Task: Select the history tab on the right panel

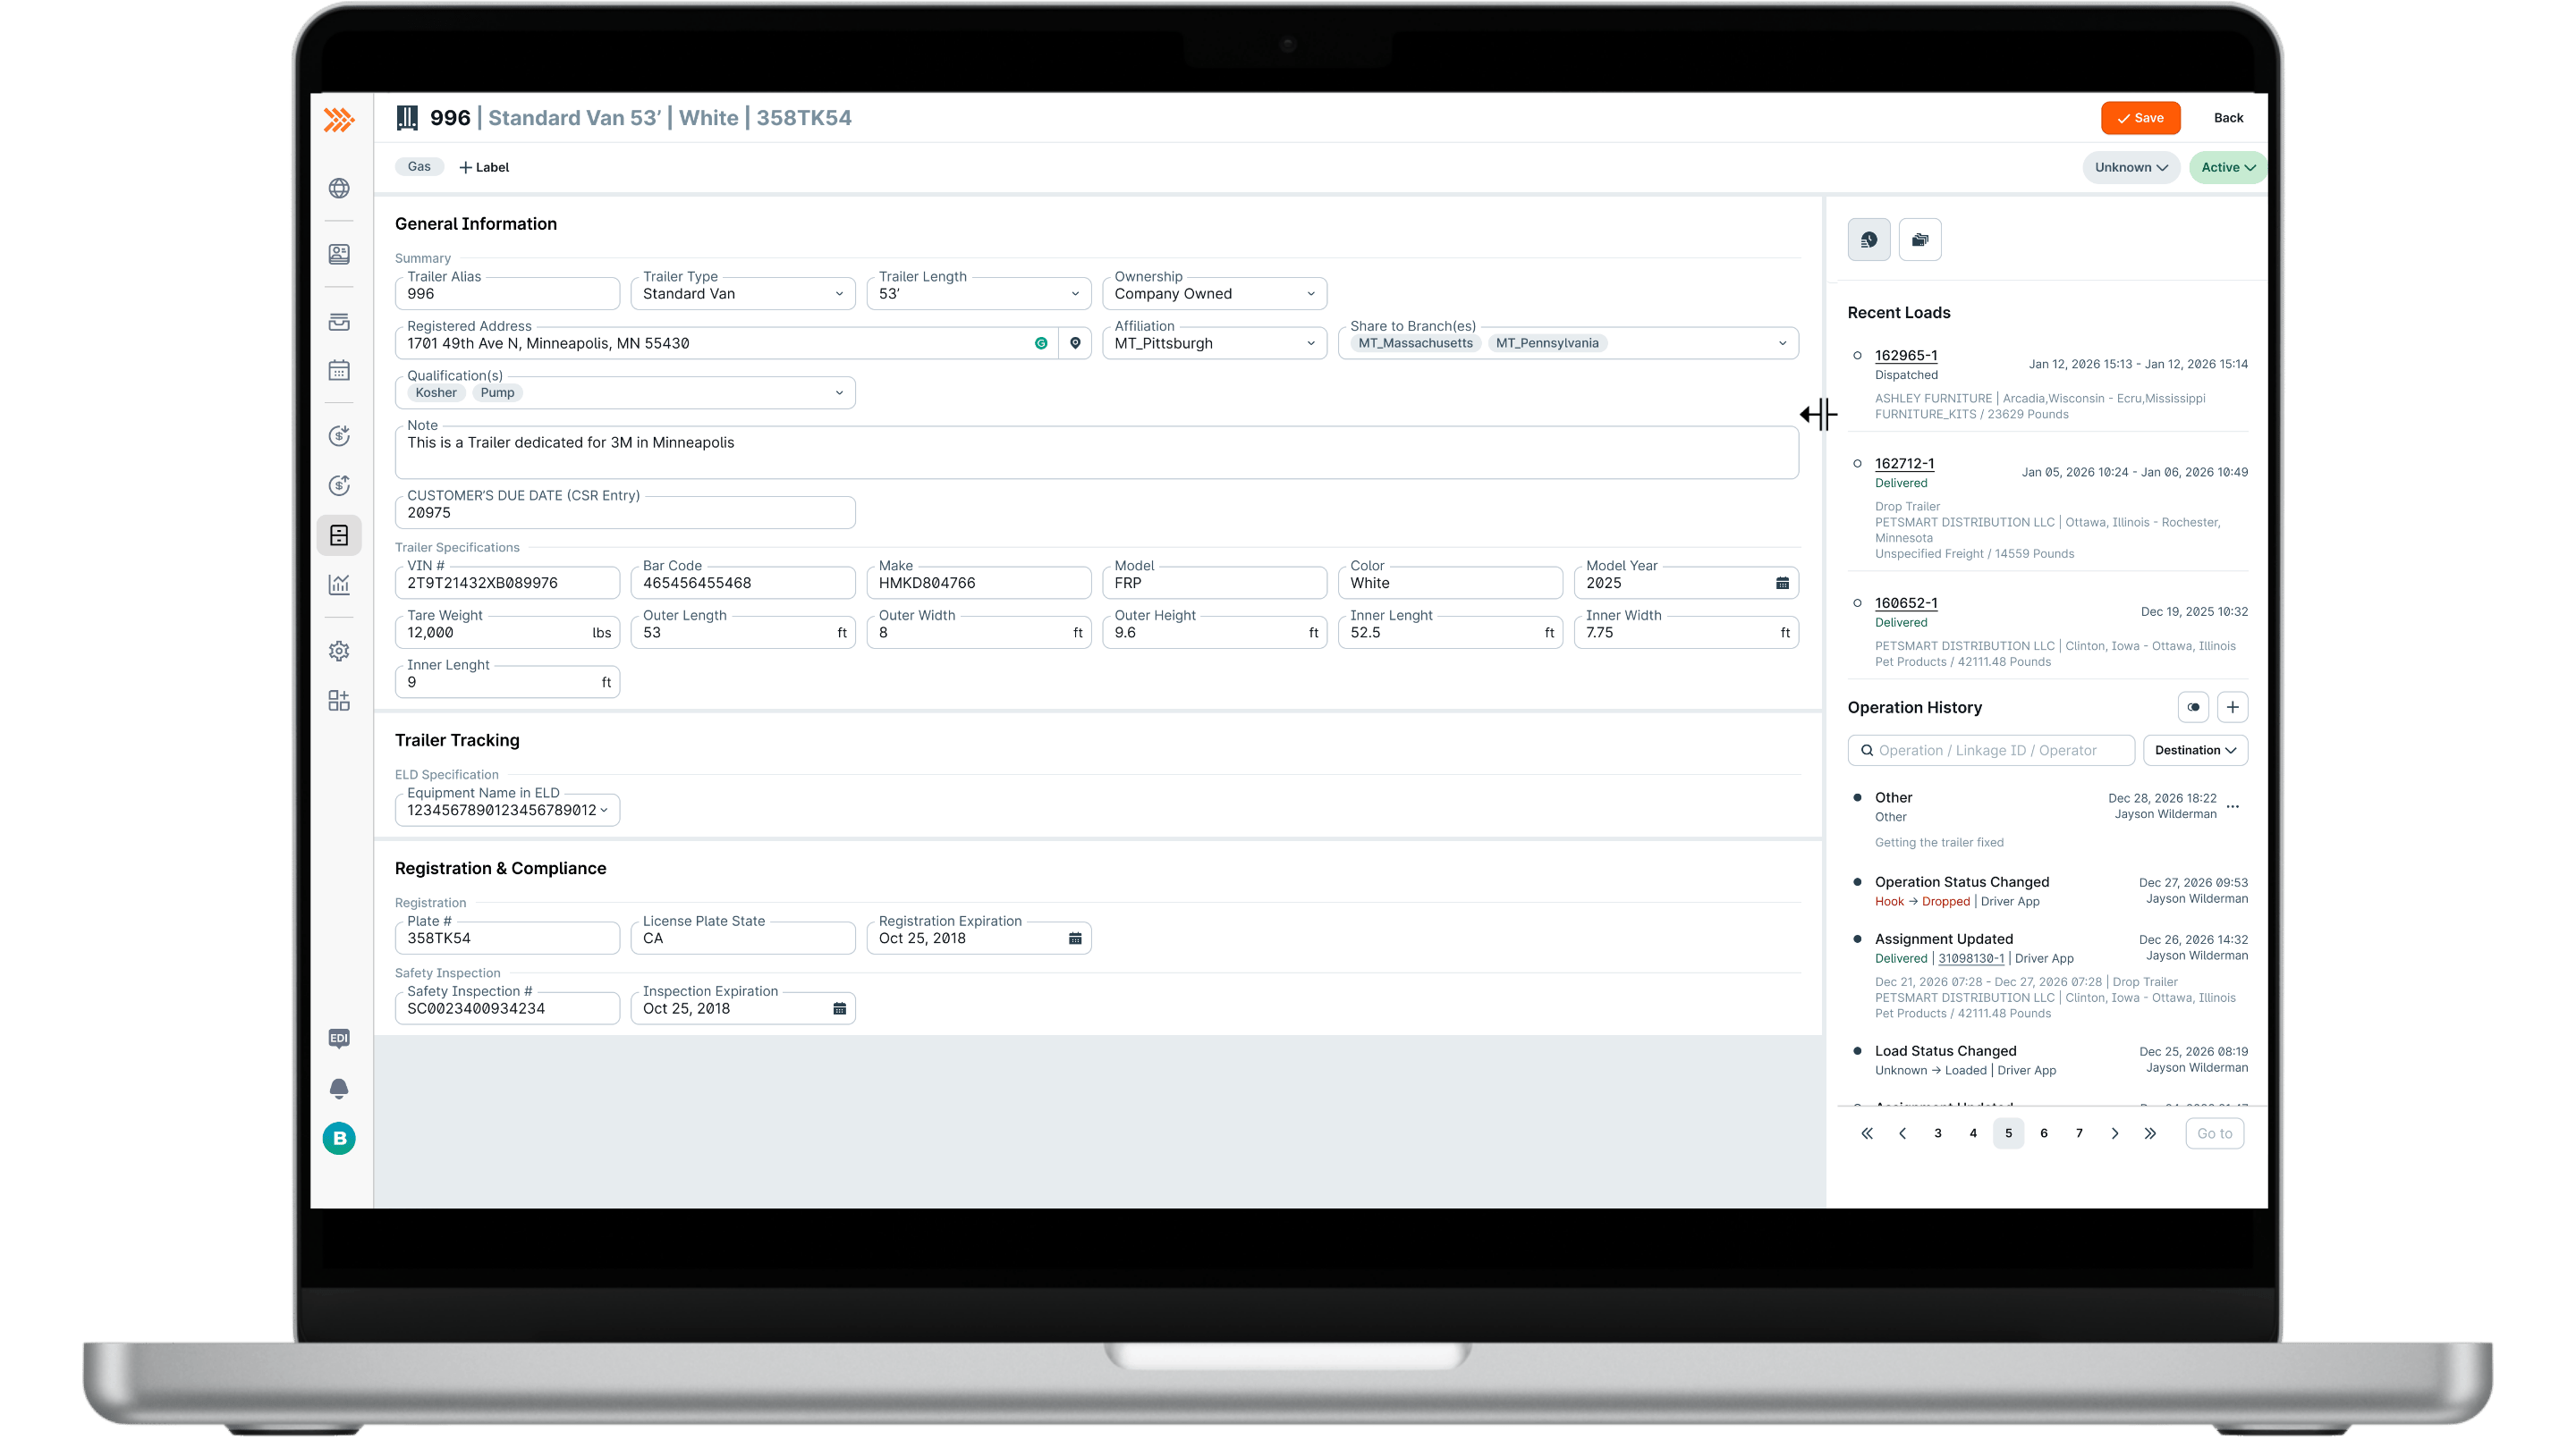Action: click(1869, 239)
